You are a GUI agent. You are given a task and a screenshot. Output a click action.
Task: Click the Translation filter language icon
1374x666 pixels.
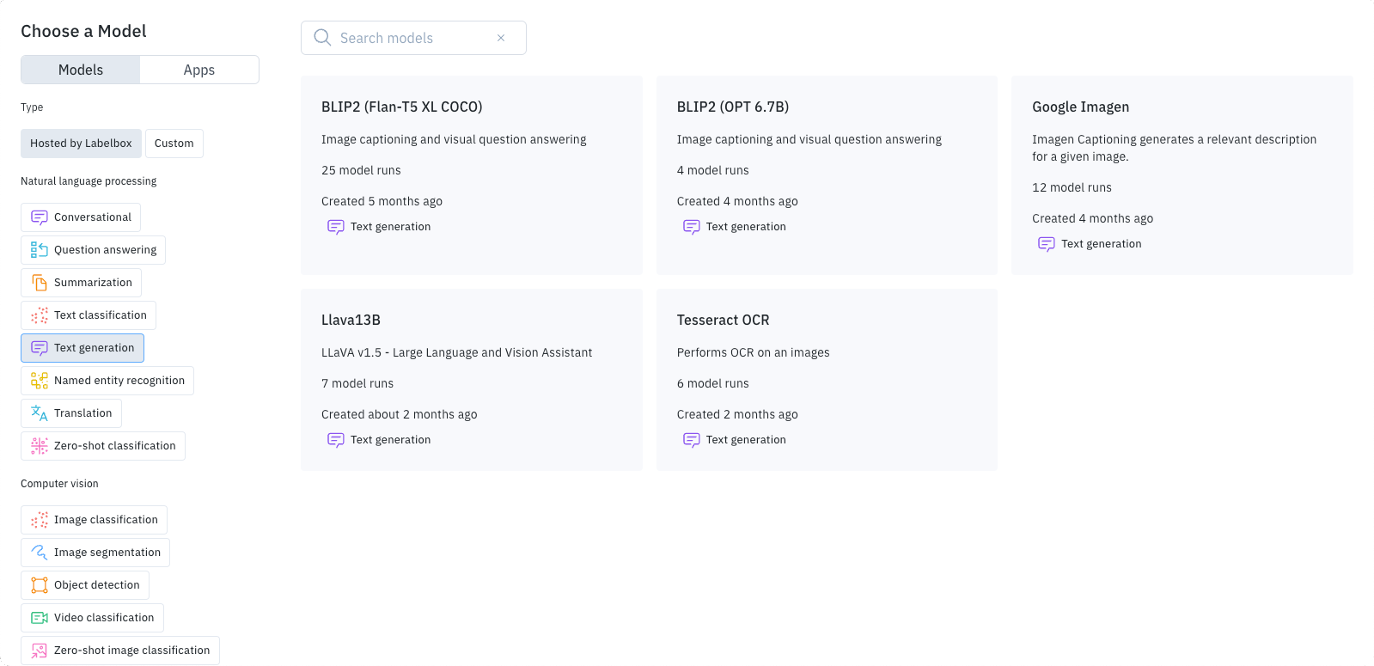[x=40, y=413]
